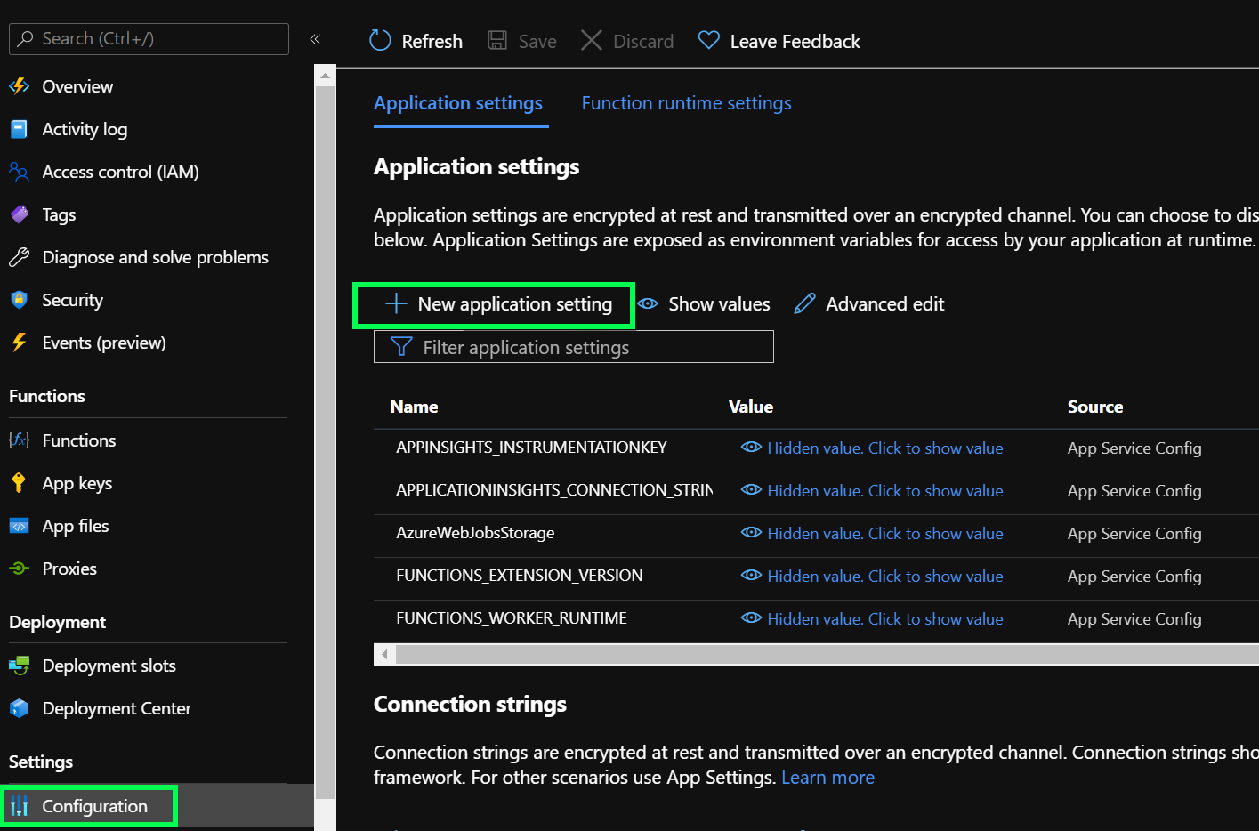Click the Refresh toolbar button
The image size is (1259, 831).
point(416,41)
